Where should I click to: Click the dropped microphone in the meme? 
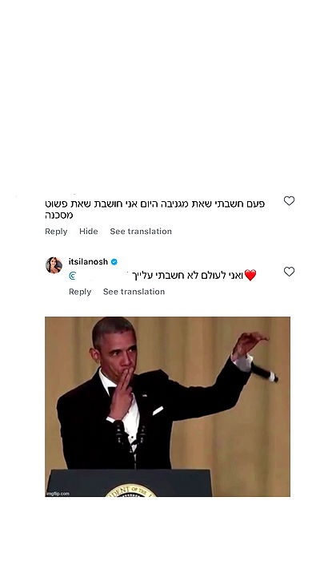pyautogui.click(x=265, y=373)
